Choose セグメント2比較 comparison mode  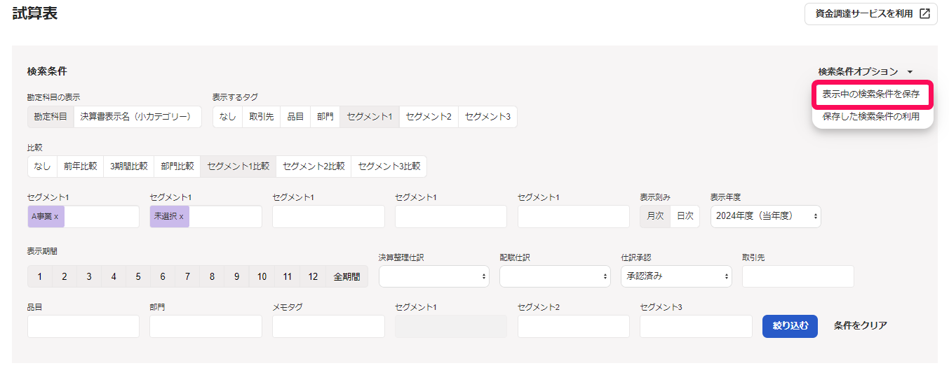coord(314,167)
